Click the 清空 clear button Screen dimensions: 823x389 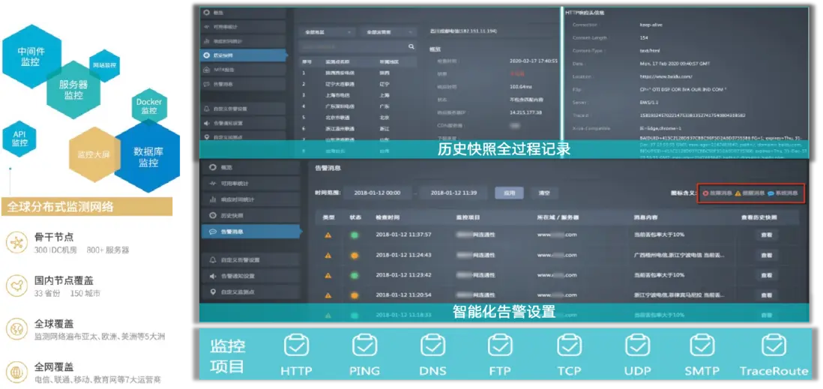(544, 193)
